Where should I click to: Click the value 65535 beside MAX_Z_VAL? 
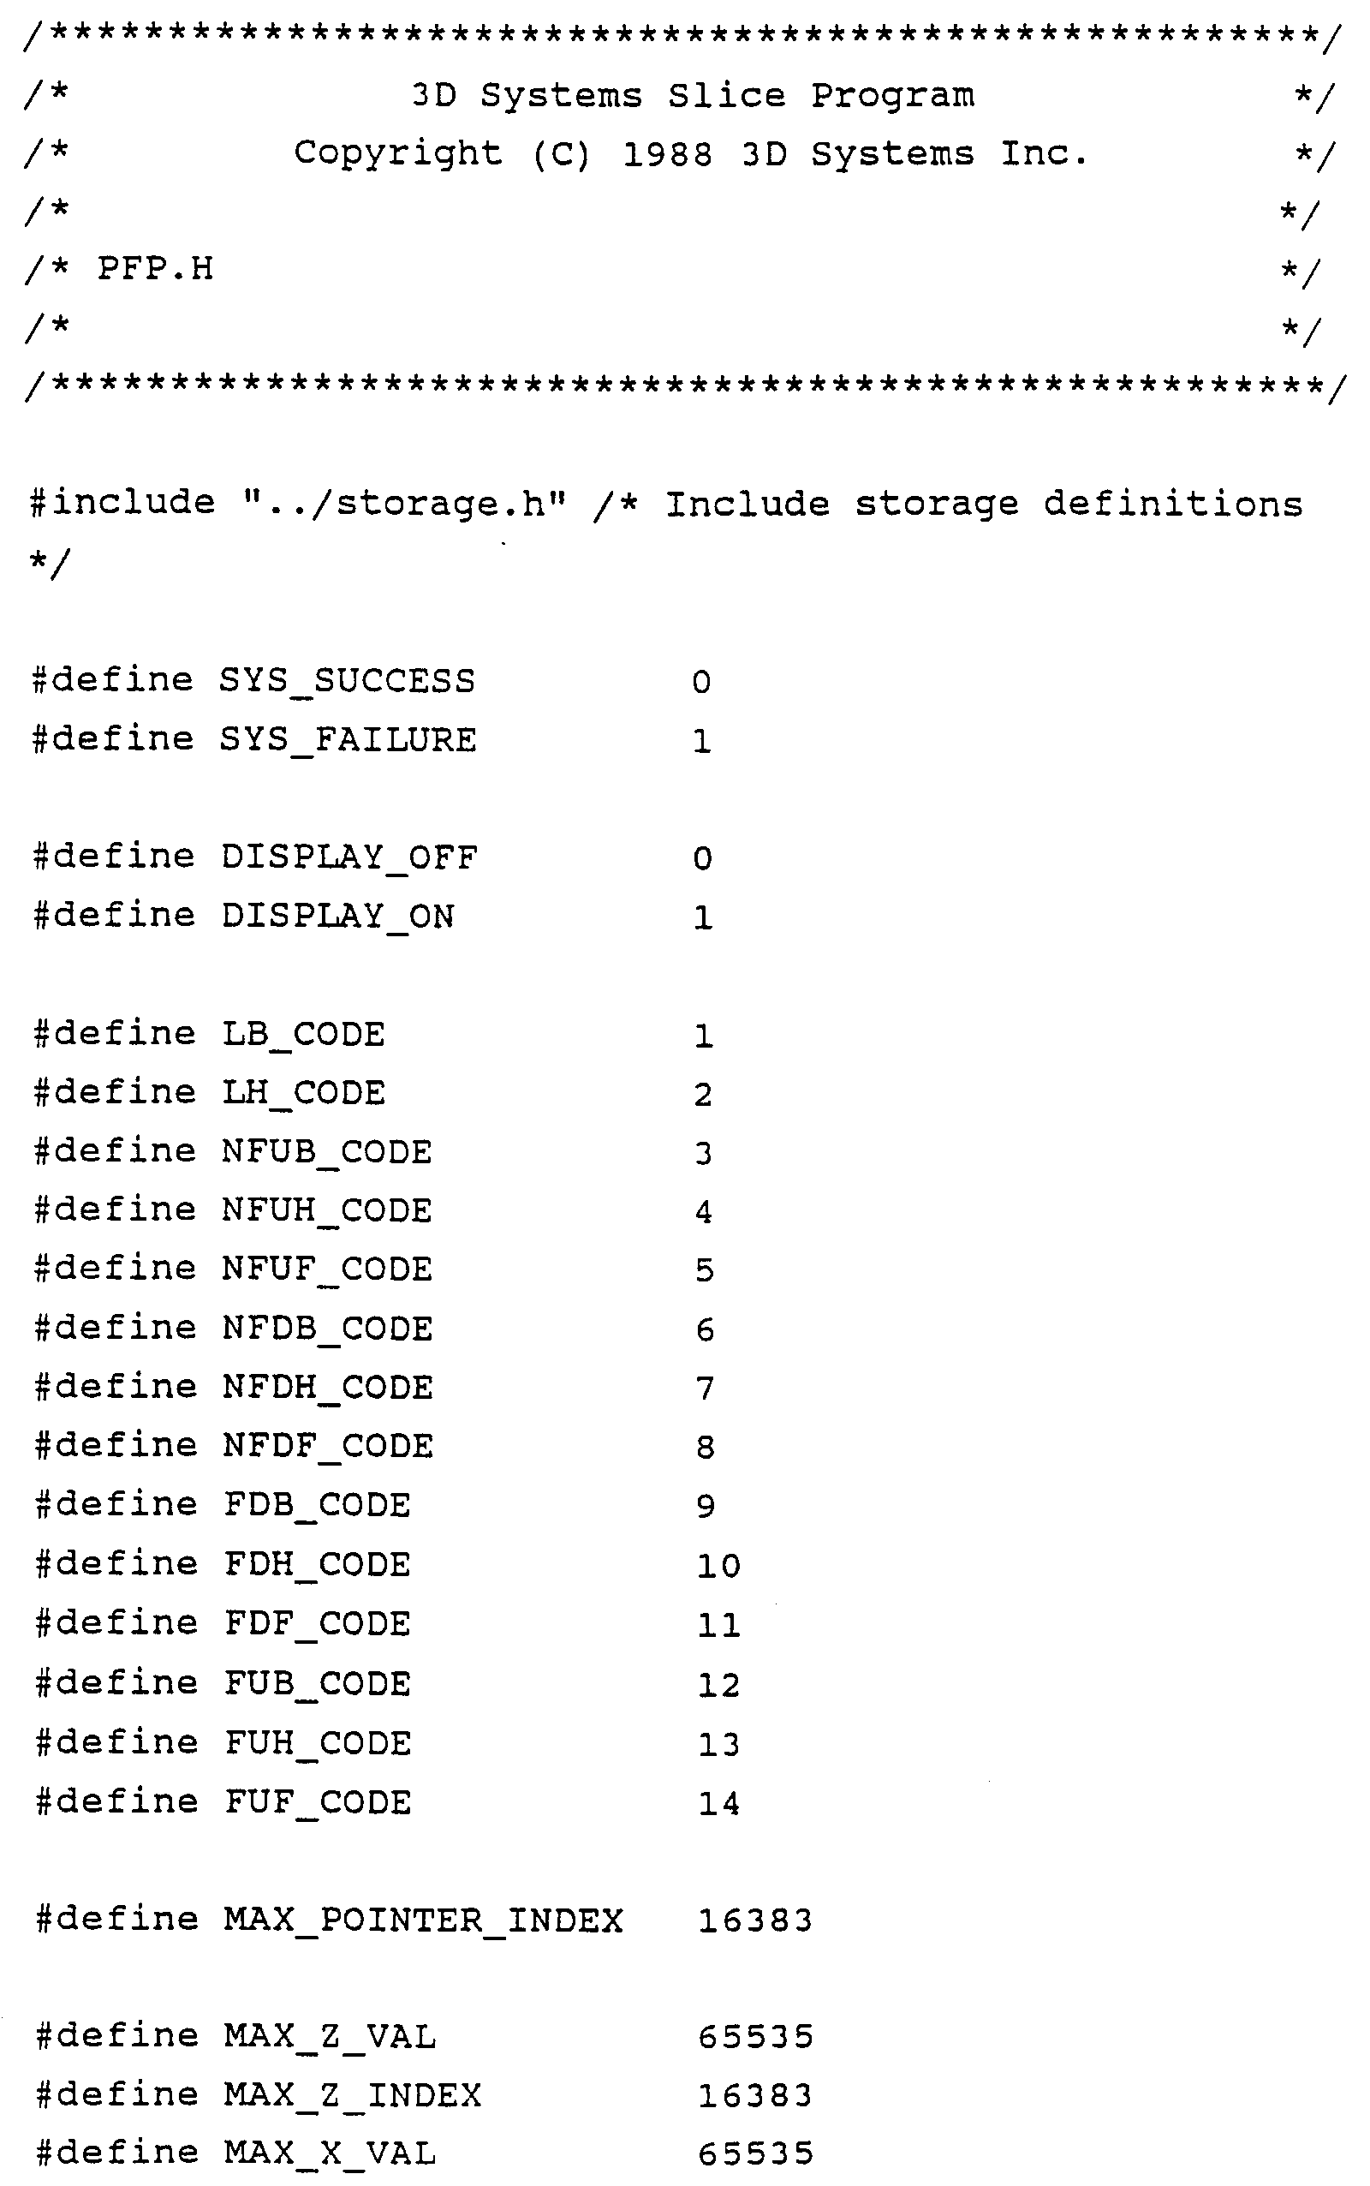[x=756, y=2037]
